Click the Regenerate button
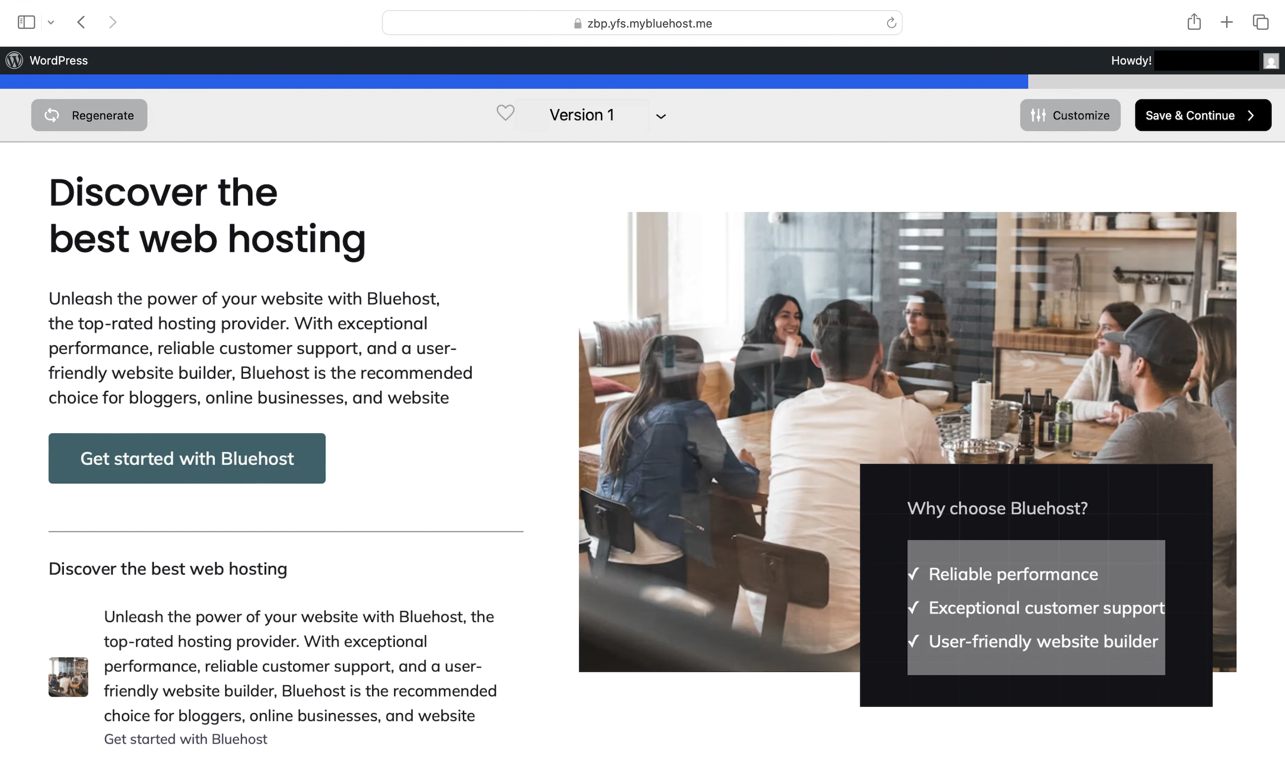Image resolution: width=1285 pixels, height=782 pixels. (89, 115)
